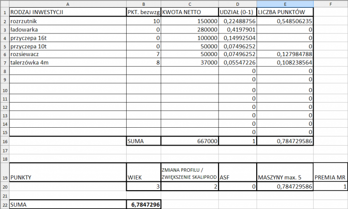Screen dimensions: 348x209
Task: Select the cell labeled RODZAJ INWESTYCJI
Action: [67, 12]
